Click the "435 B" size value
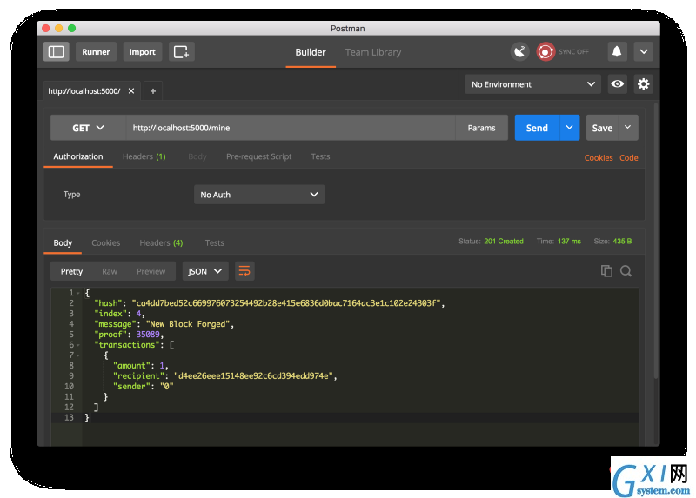696x498 pixels. pos(622,242)
